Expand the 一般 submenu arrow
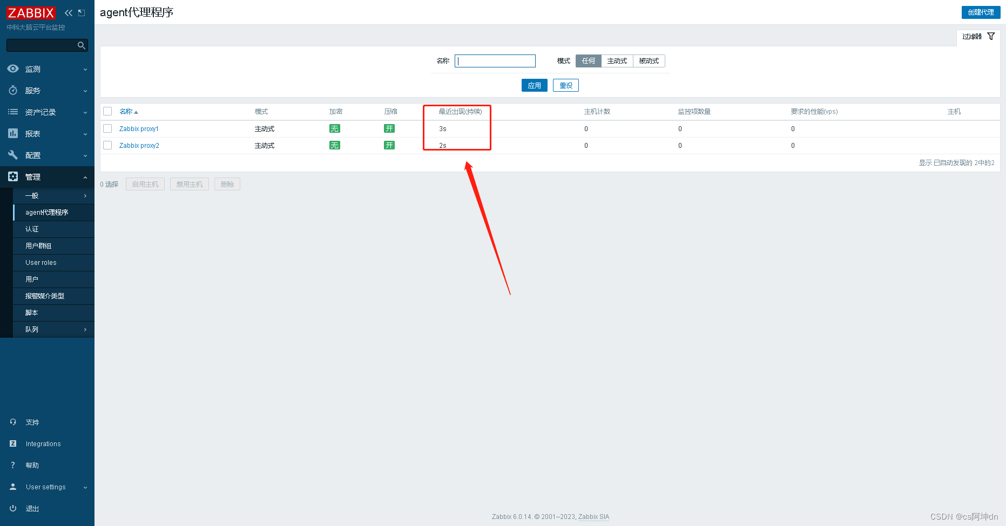This screenshot has height=526, width=1006. [x=85, y=196]
